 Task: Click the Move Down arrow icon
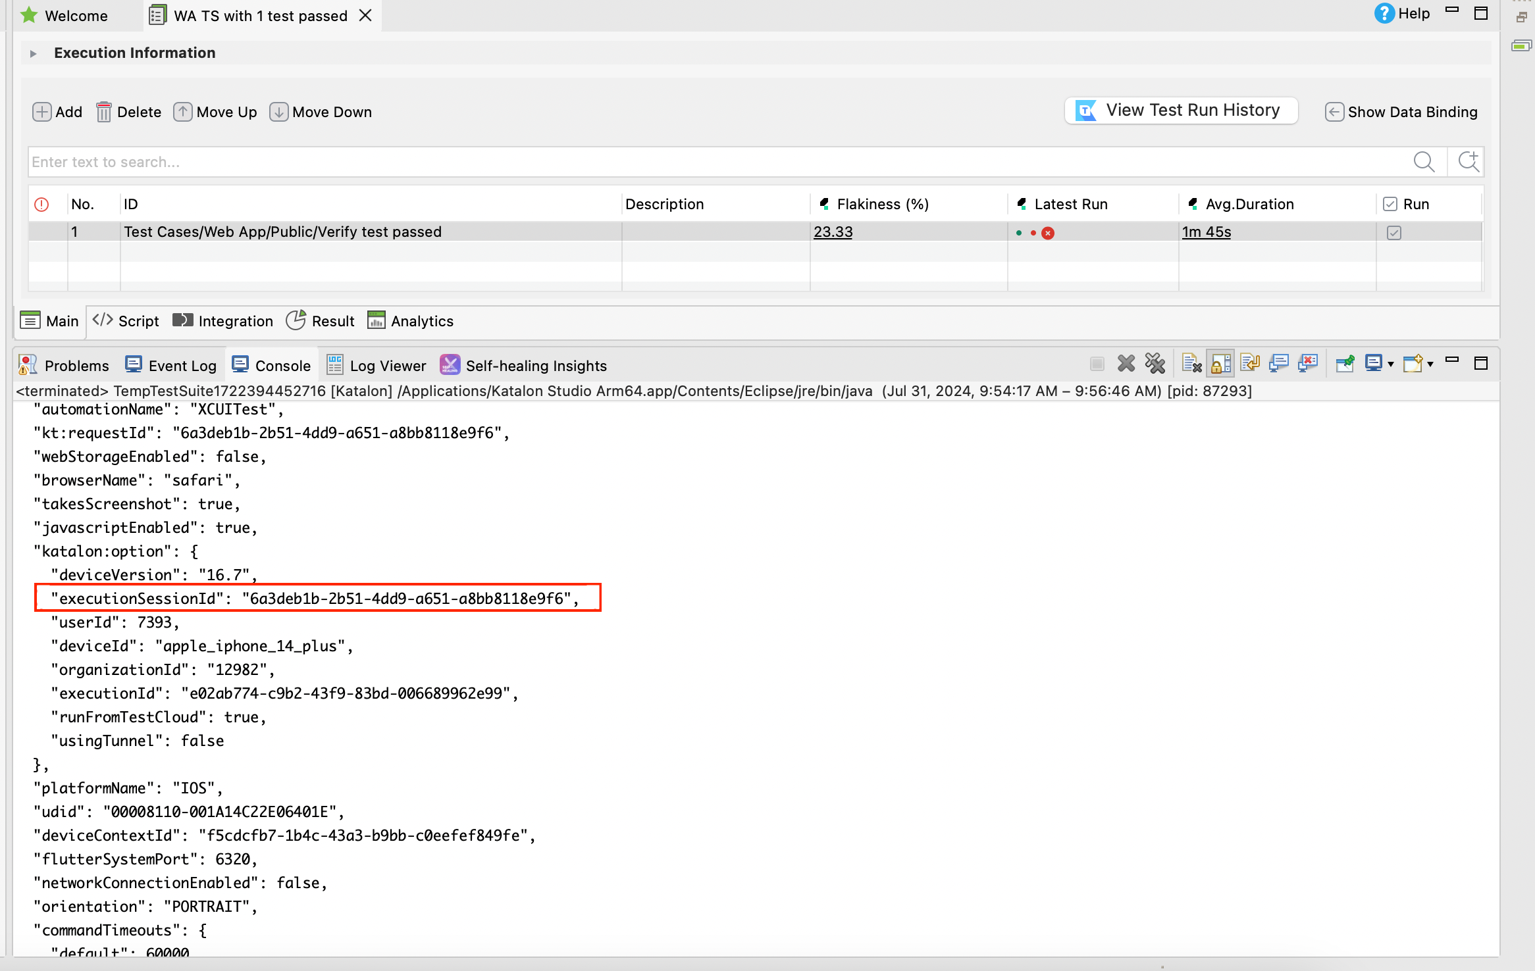pos(278,112)
